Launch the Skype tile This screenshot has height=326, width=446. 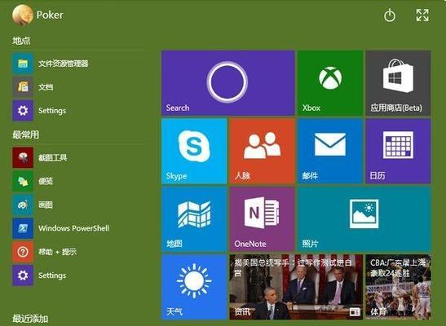pos(194,151)
